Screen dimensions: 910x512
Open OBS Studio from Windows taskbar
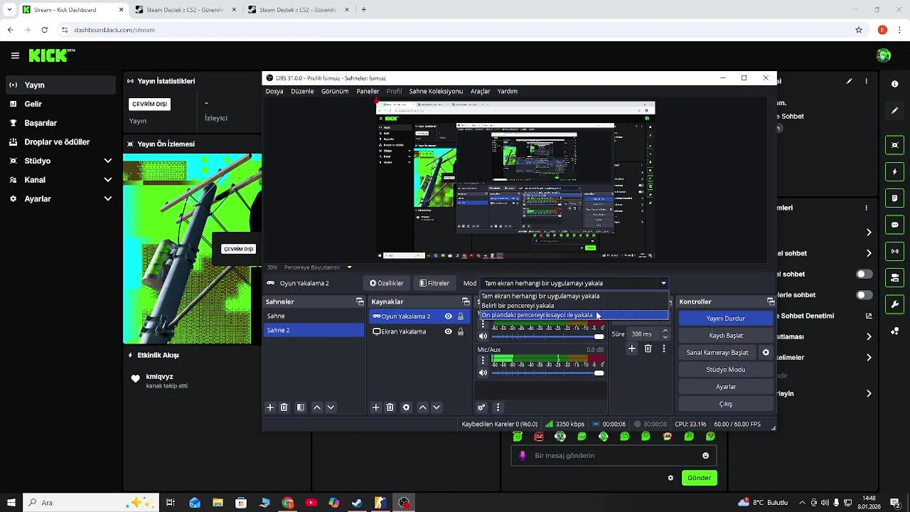(404, 503)
